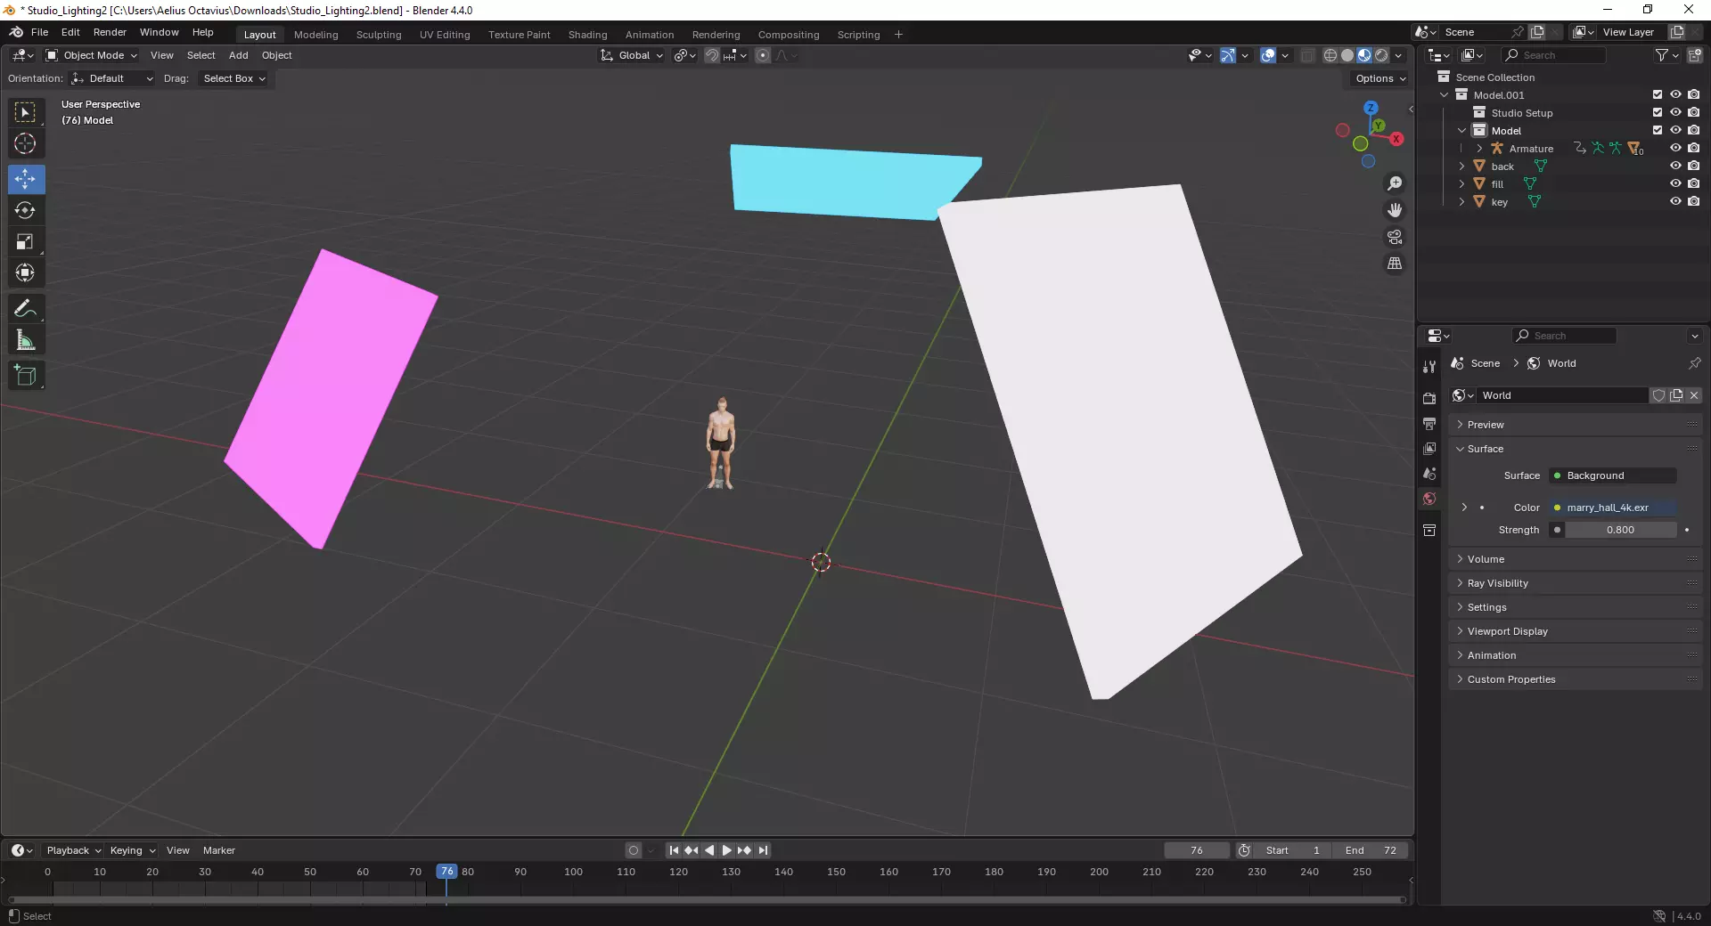Switch to the Shading workspace tab

click(x=588, y=35)
